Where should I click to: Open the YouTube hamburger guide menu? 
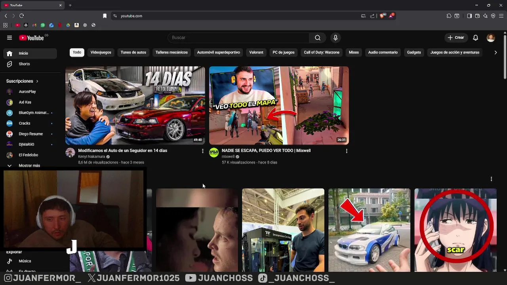click(10, 38)
